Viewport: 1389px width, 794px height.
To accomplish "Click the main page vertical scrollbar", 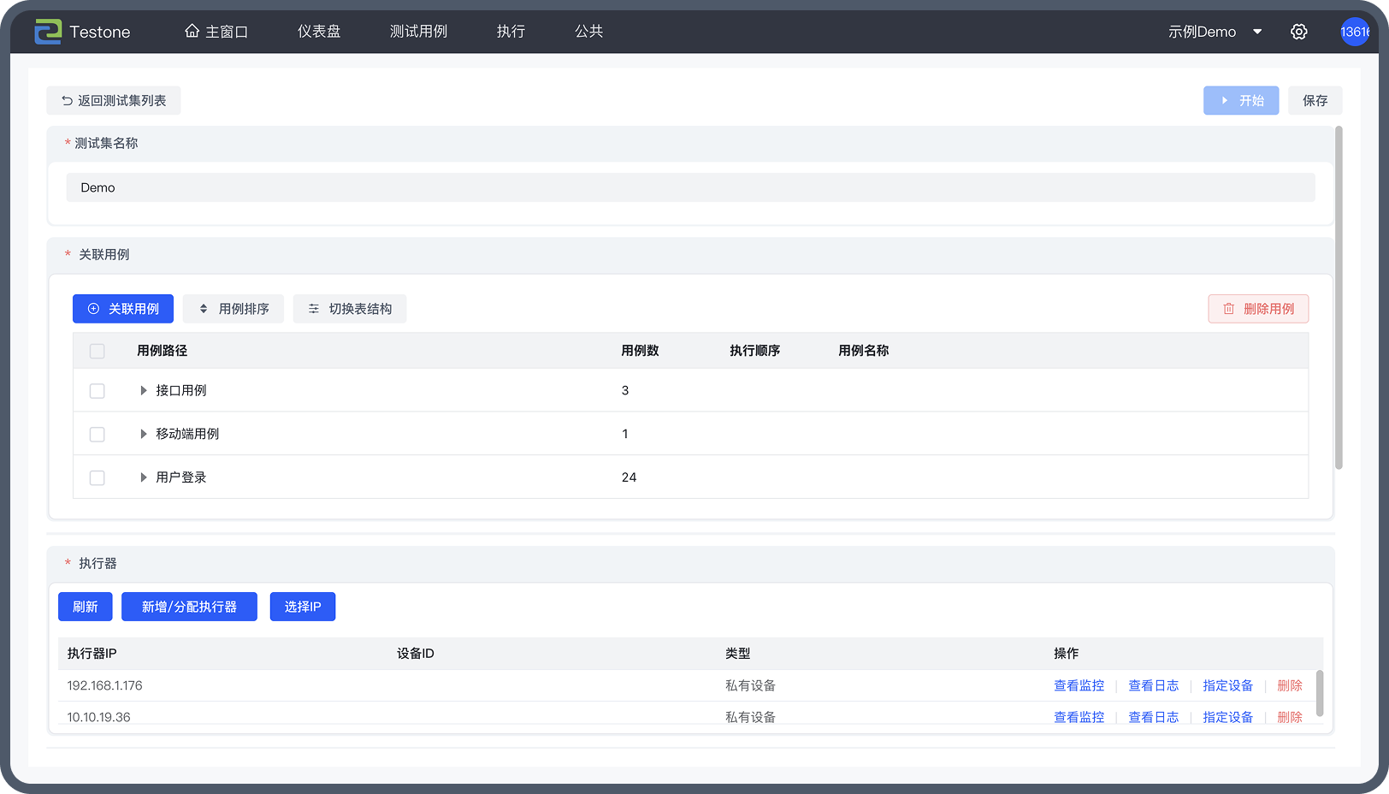I will [1339, 298].
